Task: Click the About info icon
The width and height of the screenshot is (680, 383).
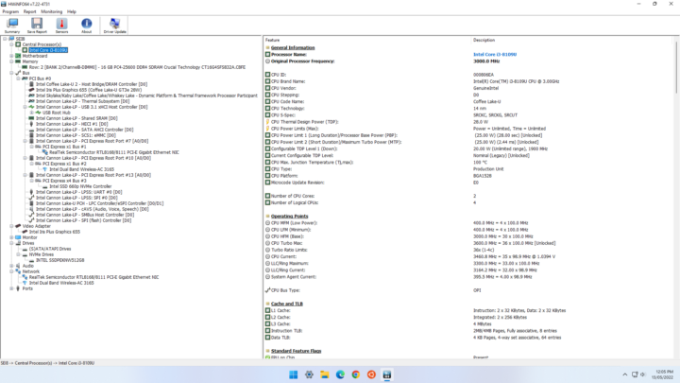Action: [x=86, y=26]
